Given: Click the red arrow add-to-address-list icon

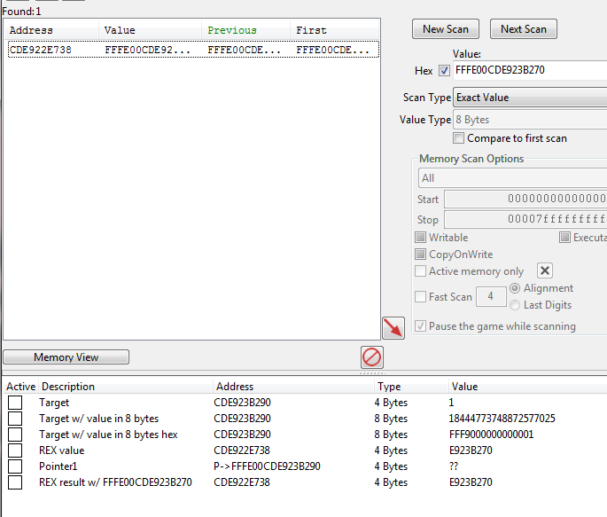Looking at the screenshot, I should (x=393, y=327).
